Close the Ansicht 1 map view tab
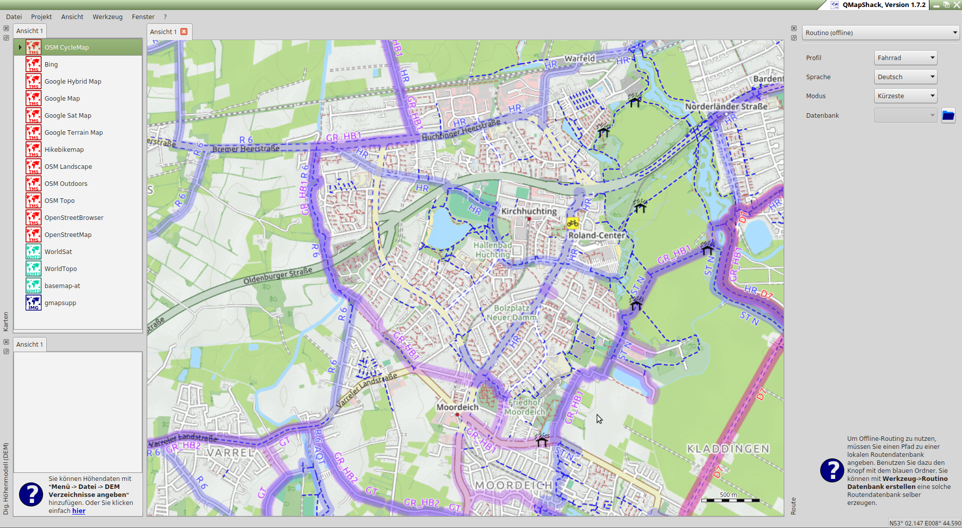962x528 pixels. click(x=184, y=32)
